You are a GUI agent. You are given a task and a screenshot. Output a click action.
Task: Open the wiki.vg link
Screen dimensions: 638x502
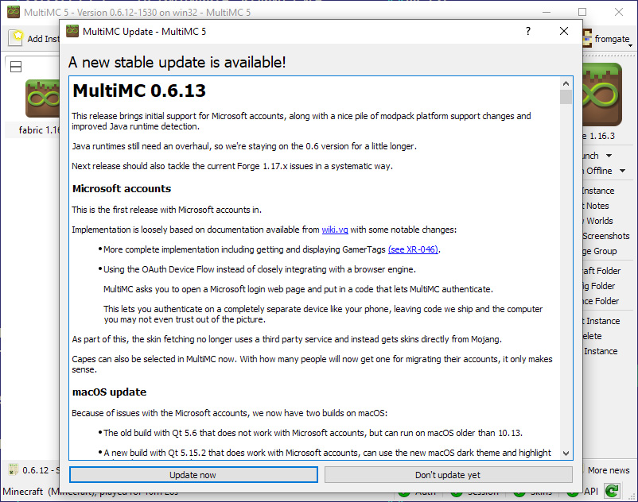click(x=333, y=230)
